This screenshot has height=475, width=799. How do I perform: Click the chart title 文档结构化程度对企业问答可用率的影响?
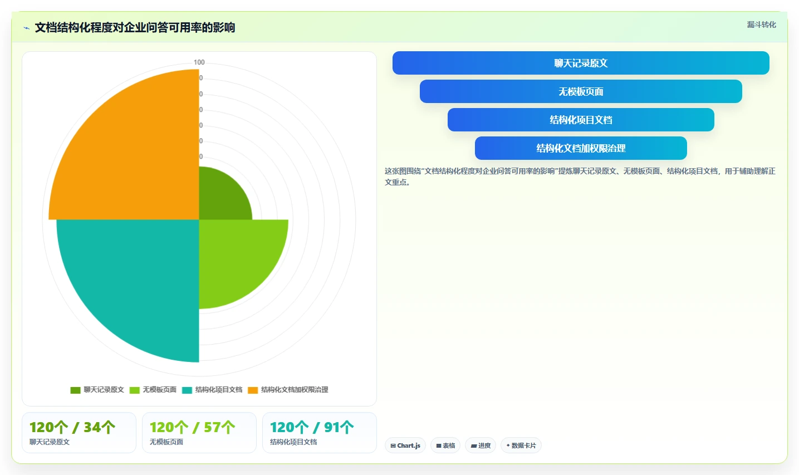(x=135, y=27)
